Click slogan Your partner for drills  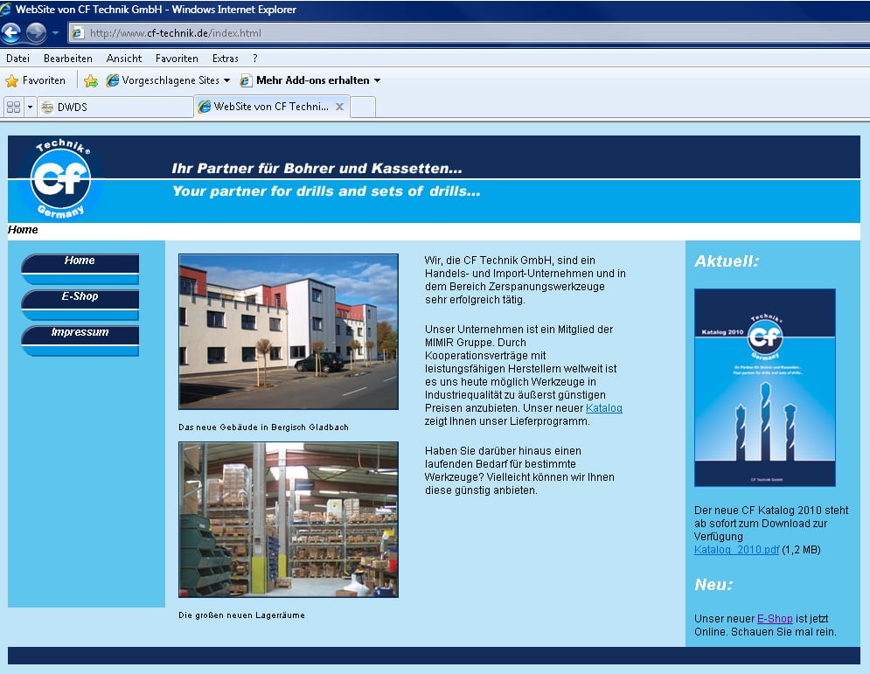326,191
